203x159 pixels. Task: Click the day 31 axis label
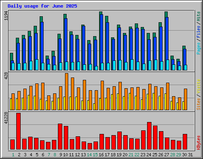coord(190,155)
